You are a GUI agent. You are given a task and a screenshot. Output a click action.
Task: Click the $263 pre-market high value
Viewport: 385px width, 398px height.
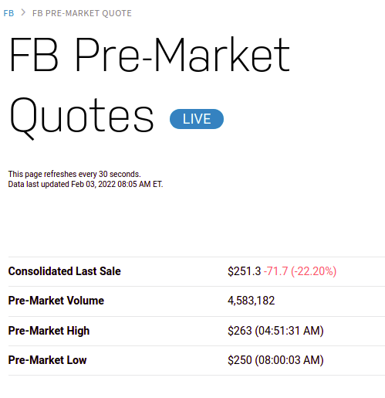[x=239, y=331]
